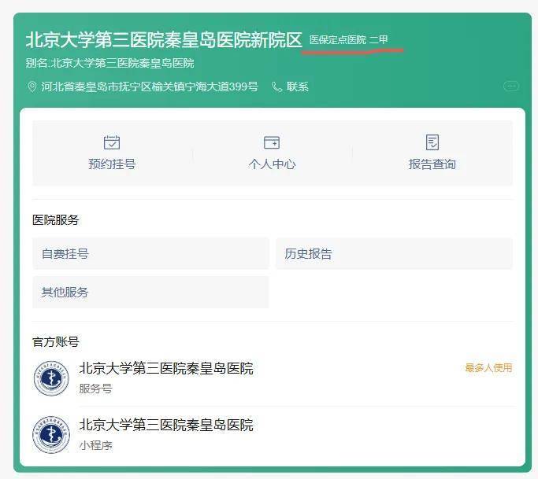Click the hospital logo of the 小程序 entry
The image size is (538, 479).
pos(51,435)
